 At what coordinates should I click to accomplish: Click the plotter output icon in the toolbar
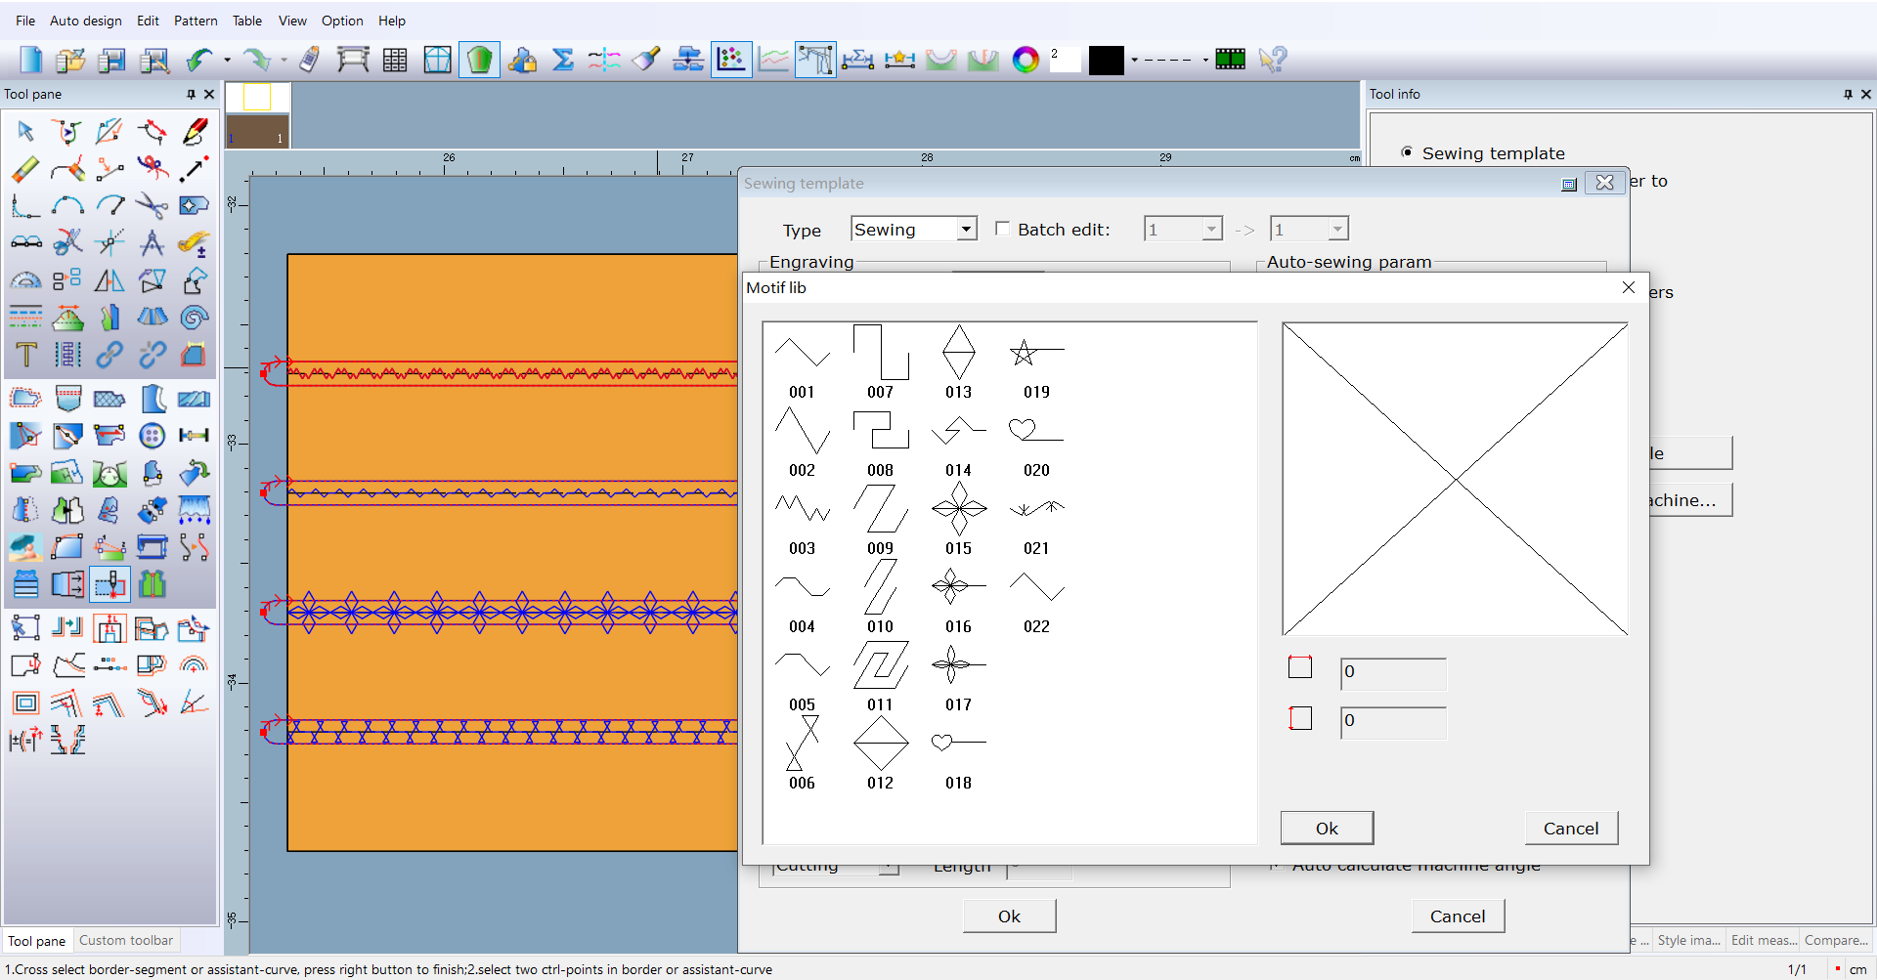(353, 60)
